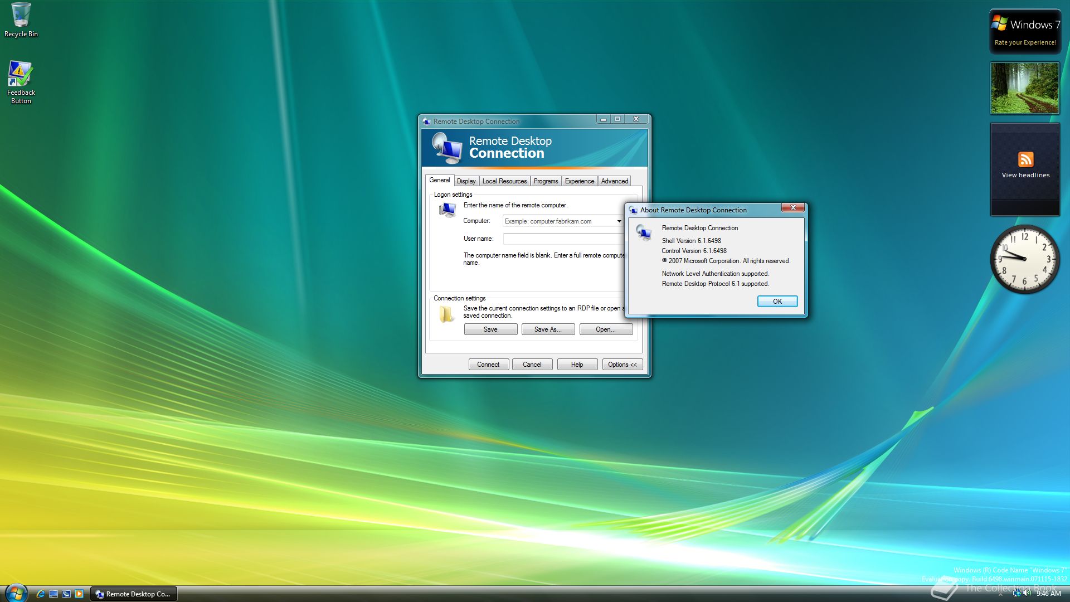
Task: Click the Windows Start orb
Action: point(16,593)
